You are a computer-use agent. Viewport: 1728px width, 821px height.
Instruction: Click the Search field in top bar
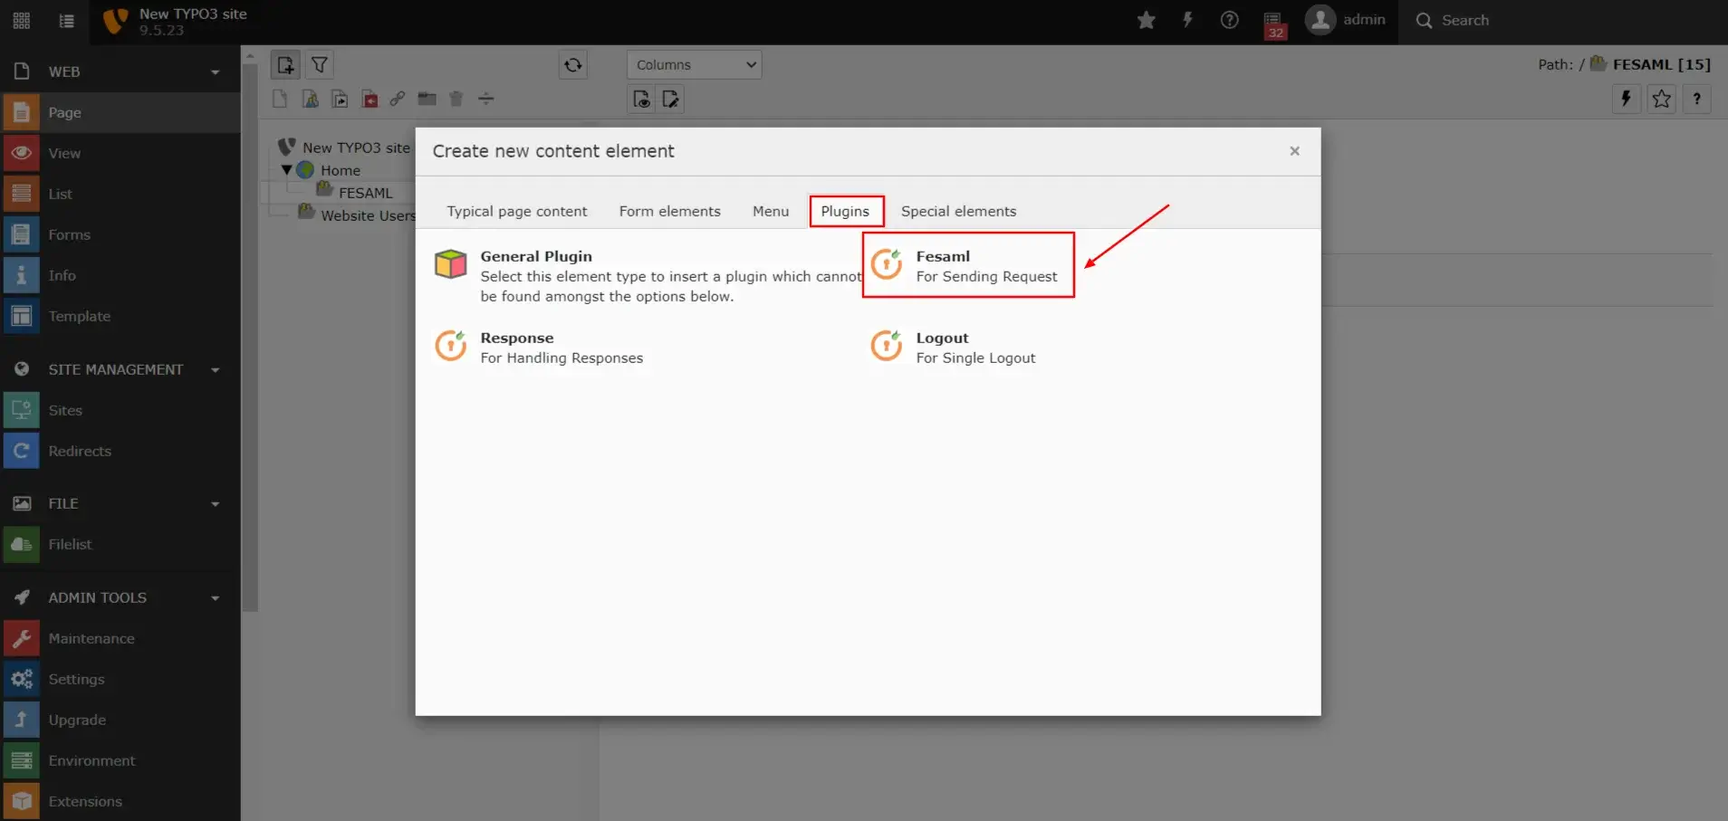point(1562,20)
